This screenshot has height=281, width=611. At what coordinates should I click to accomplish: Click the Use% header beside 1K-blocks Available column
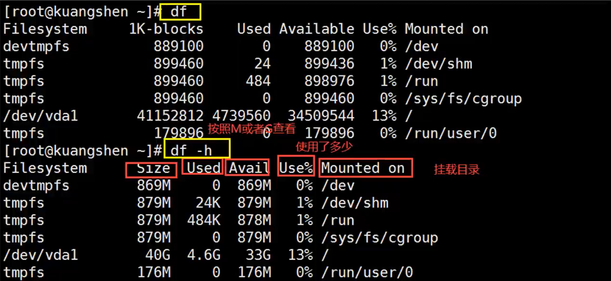(x=380, y=29)
